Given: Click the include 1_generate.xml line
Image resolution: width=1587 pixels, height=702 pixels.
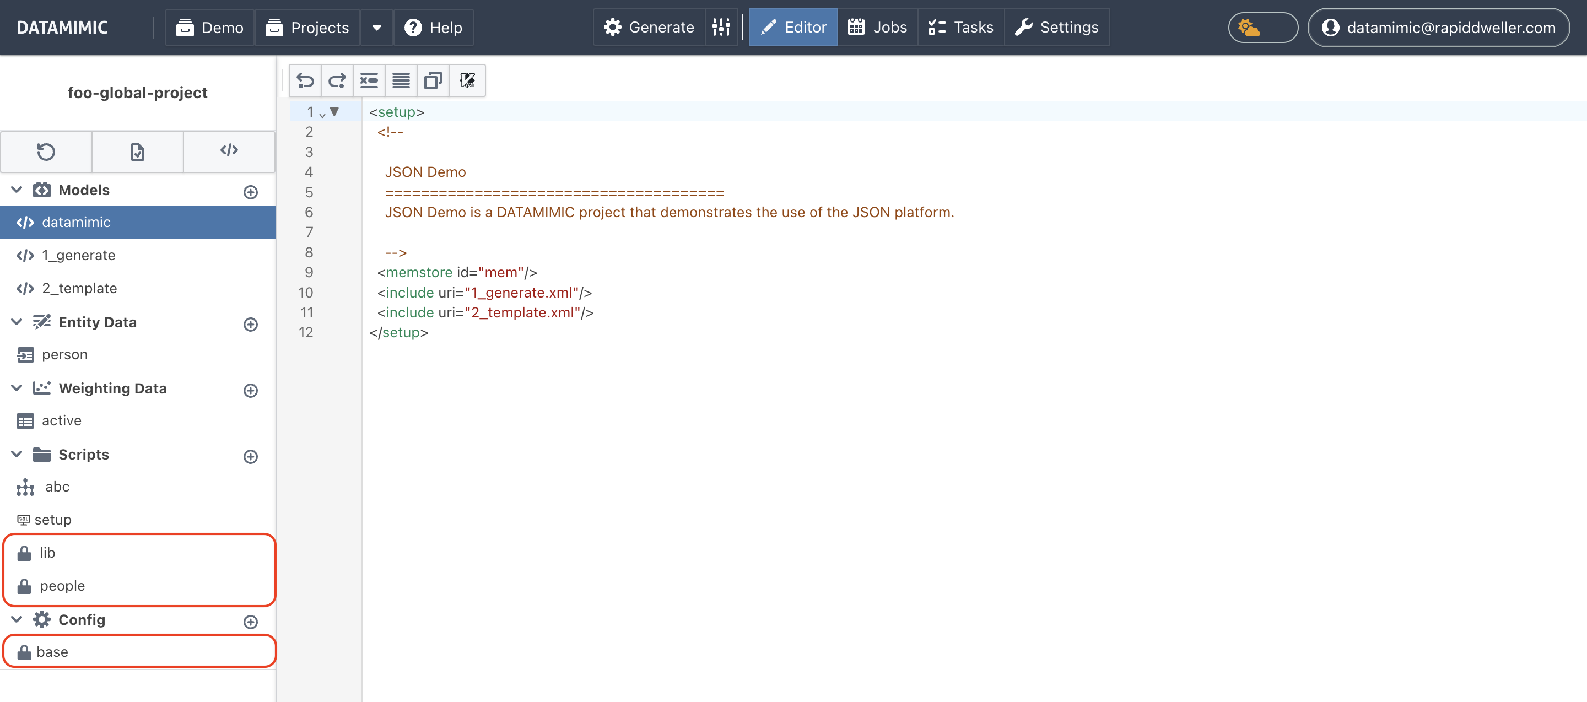Looking at the screenshot, I should [484, 293].
